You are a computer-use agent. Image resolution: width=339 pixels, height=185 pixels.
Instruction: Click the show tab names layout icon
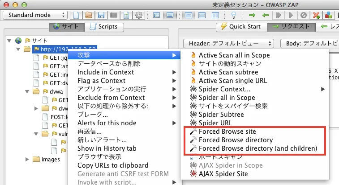coord(156,15)
